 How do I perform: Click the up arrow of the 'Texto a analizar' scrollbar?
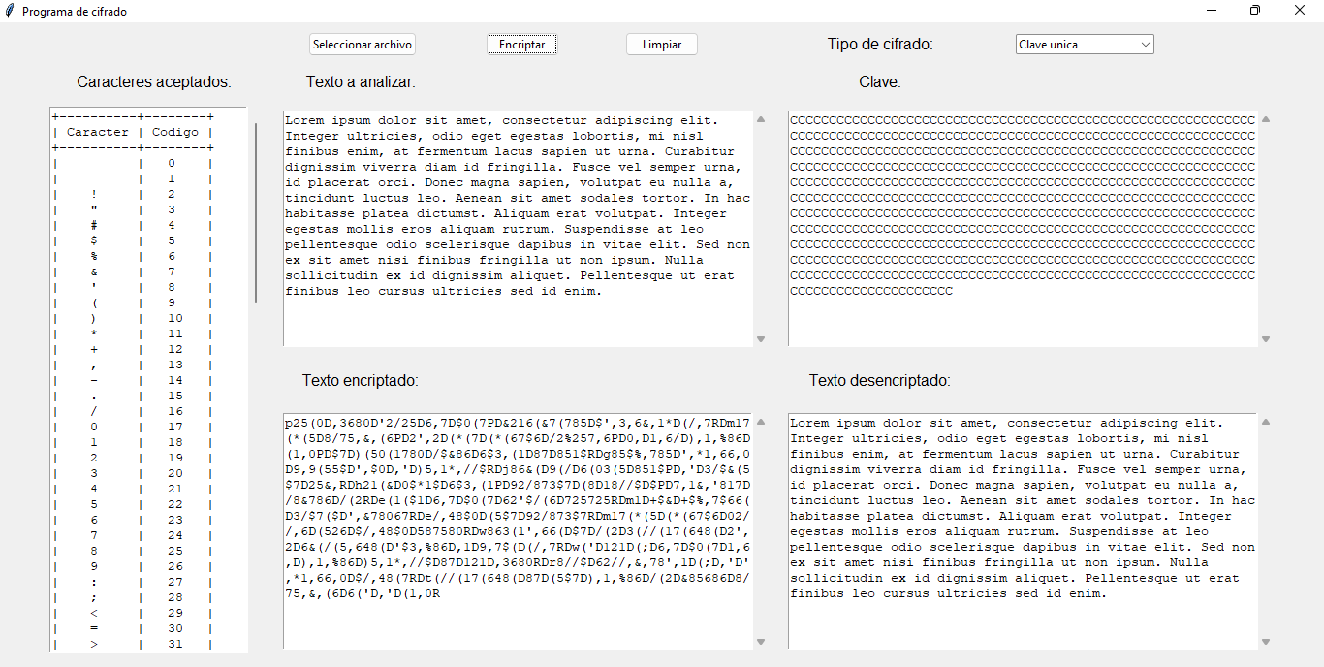click(761, 119)
